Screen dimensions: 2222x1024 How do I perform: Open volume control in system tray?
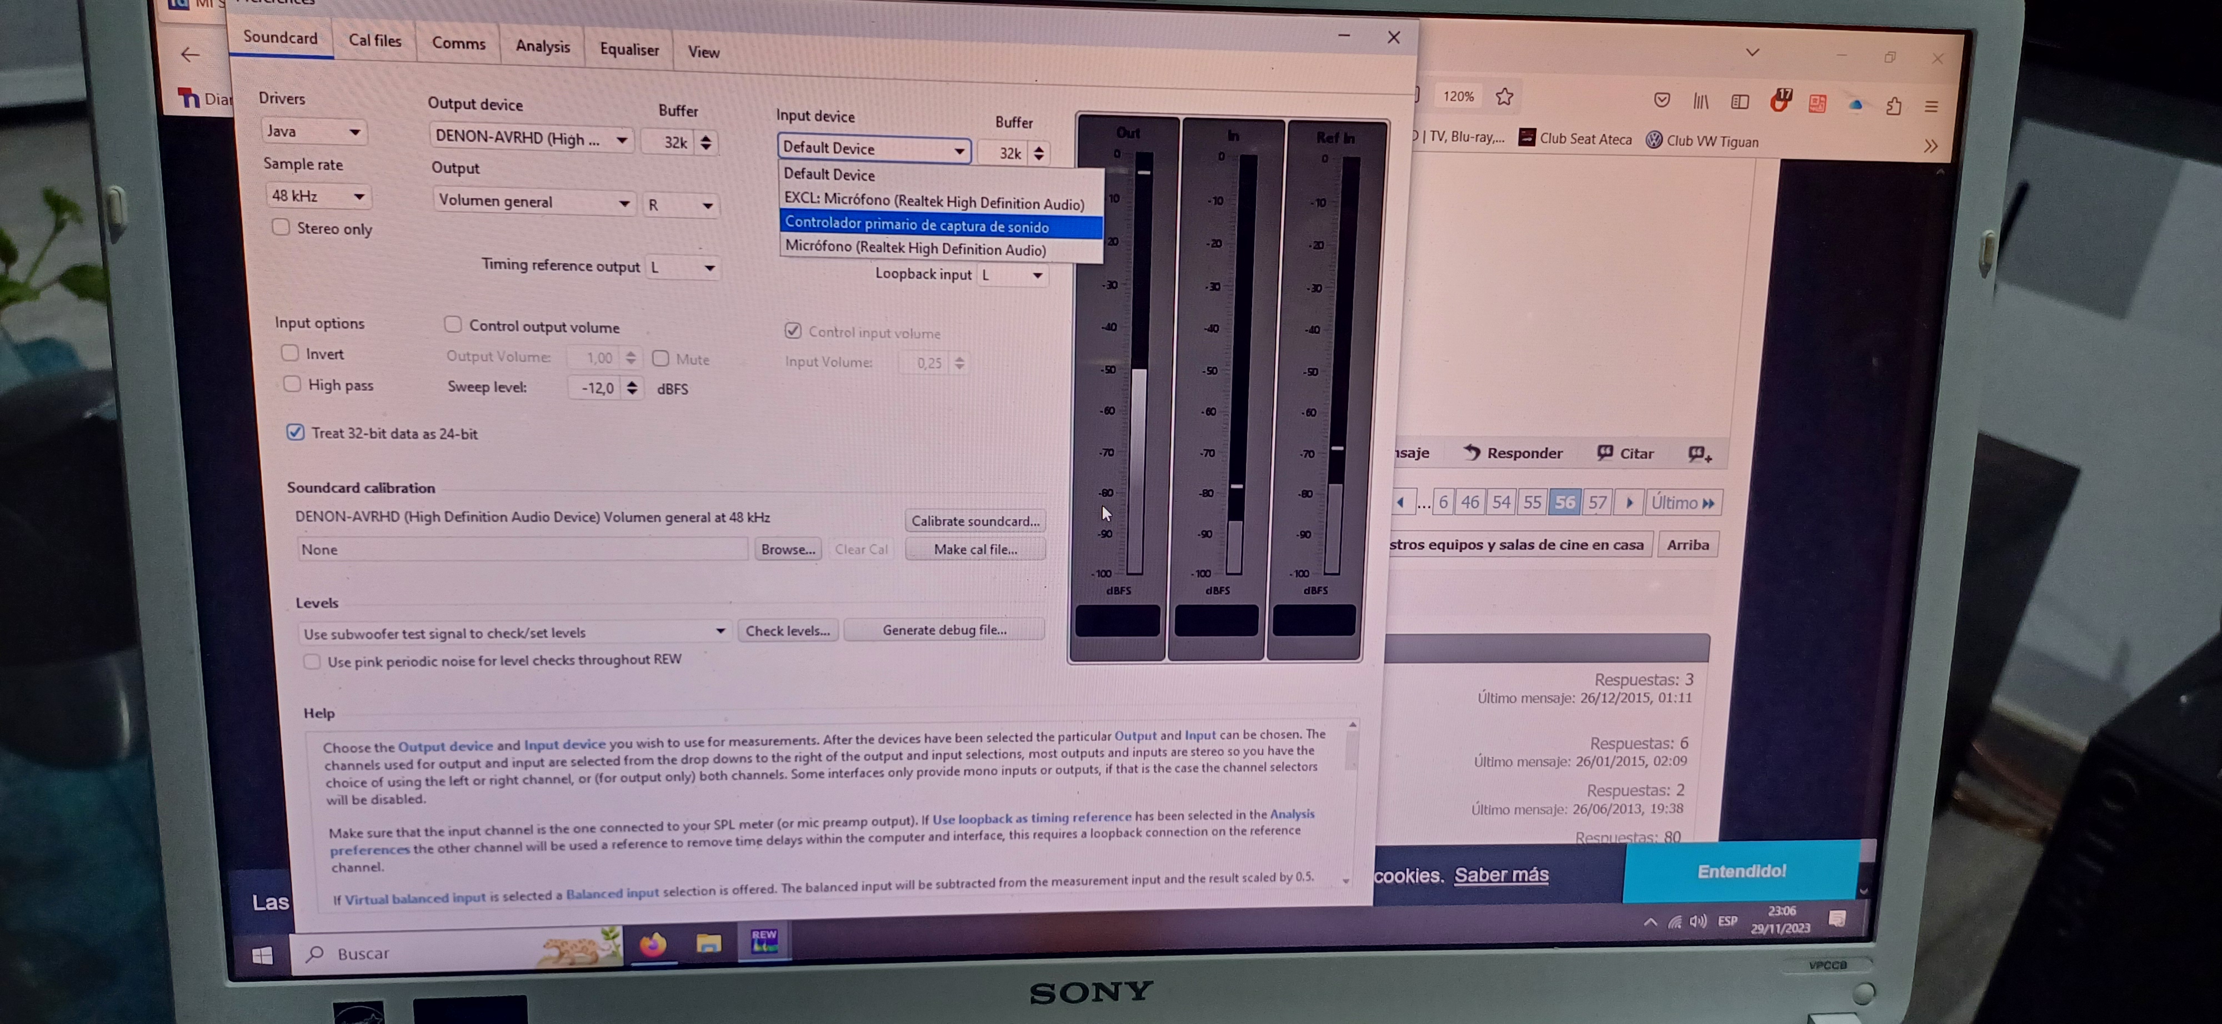point(1698,921)
